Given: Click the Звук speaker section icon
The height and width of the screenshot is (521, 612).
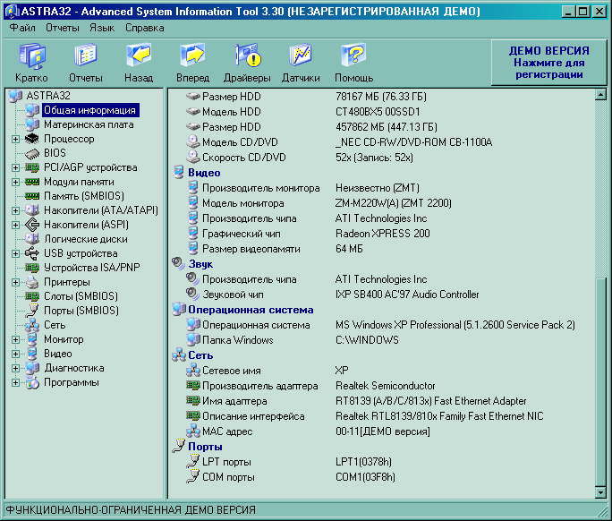Looking at the screenshot, I should coord(178,263).
